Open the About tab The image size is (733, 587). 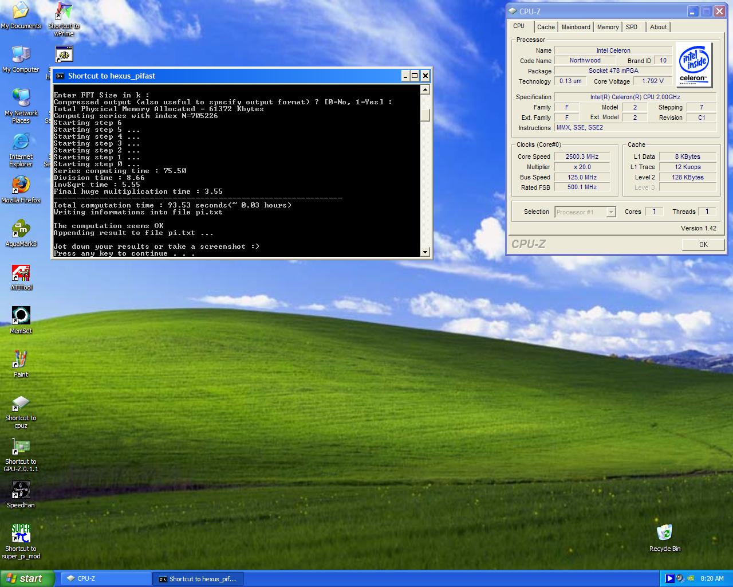tap(658, 27)
